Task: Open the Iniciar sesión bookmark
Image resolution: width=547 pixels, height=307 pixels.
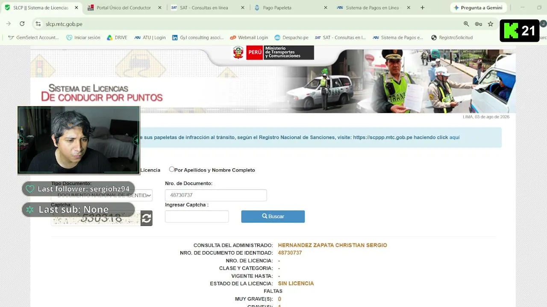Action: click(x=83, y=38)
